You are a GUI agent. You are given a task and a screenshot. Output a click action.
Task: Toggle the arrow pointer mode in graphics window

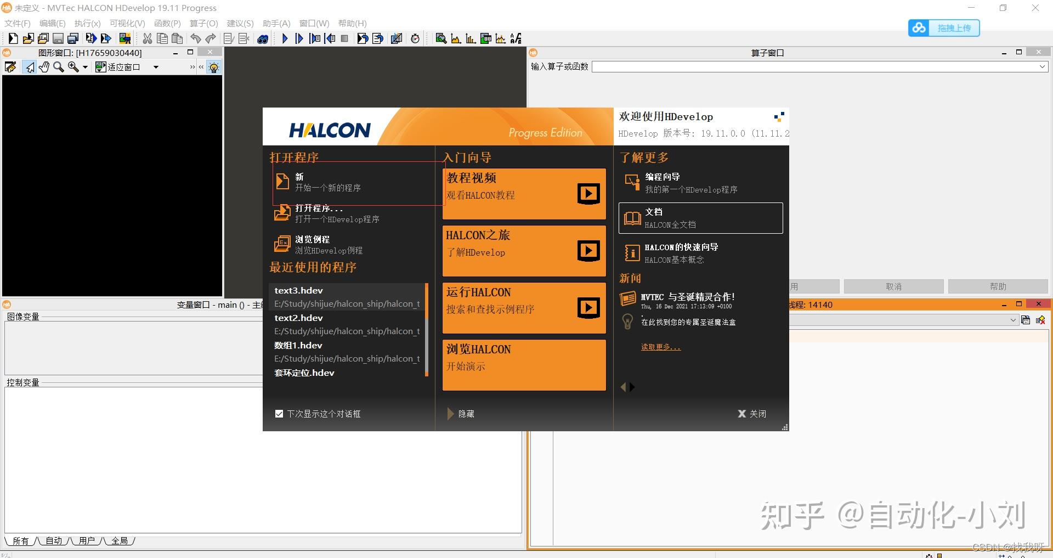pos(30,67)
